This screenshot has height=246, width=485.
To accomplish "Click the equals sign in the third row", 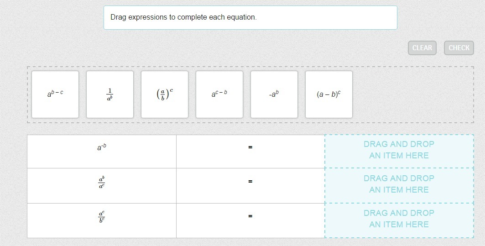I will (x=250, y=216).
